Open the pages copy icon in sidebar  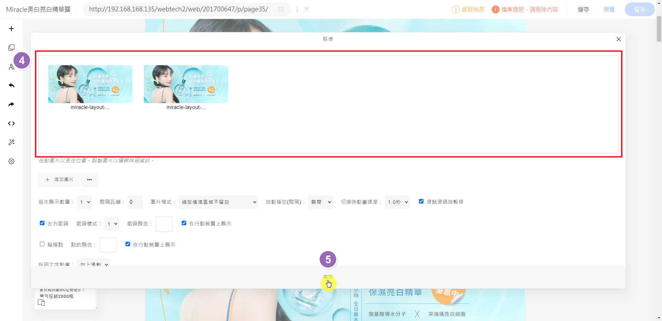click(11, 48)
